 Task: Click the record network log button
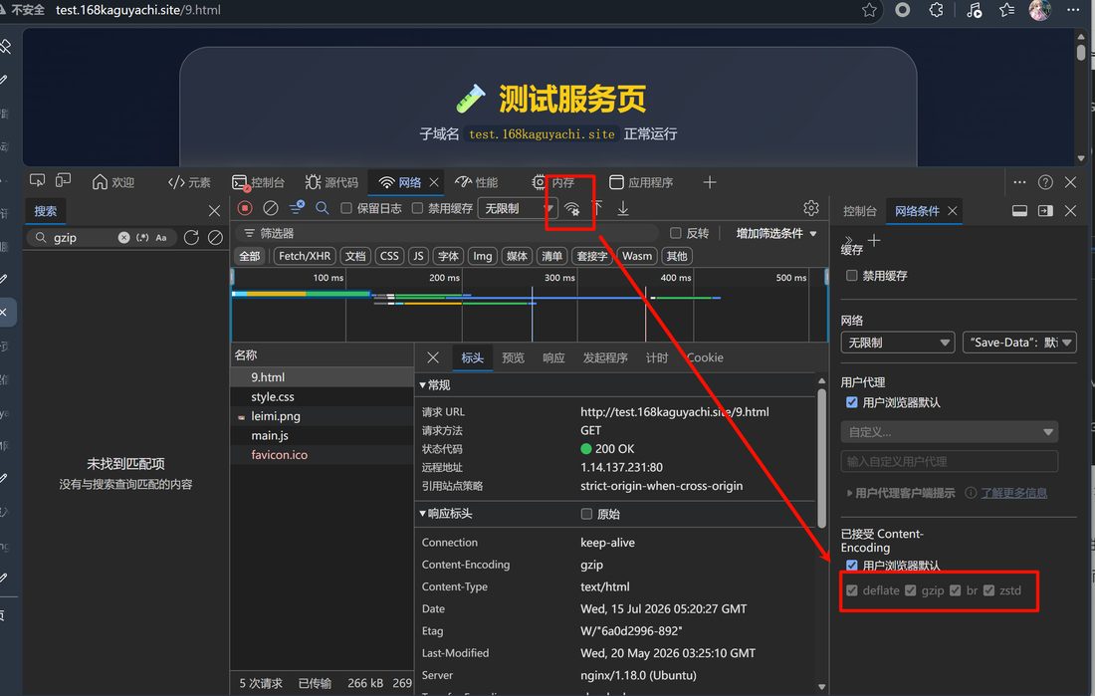245,208
